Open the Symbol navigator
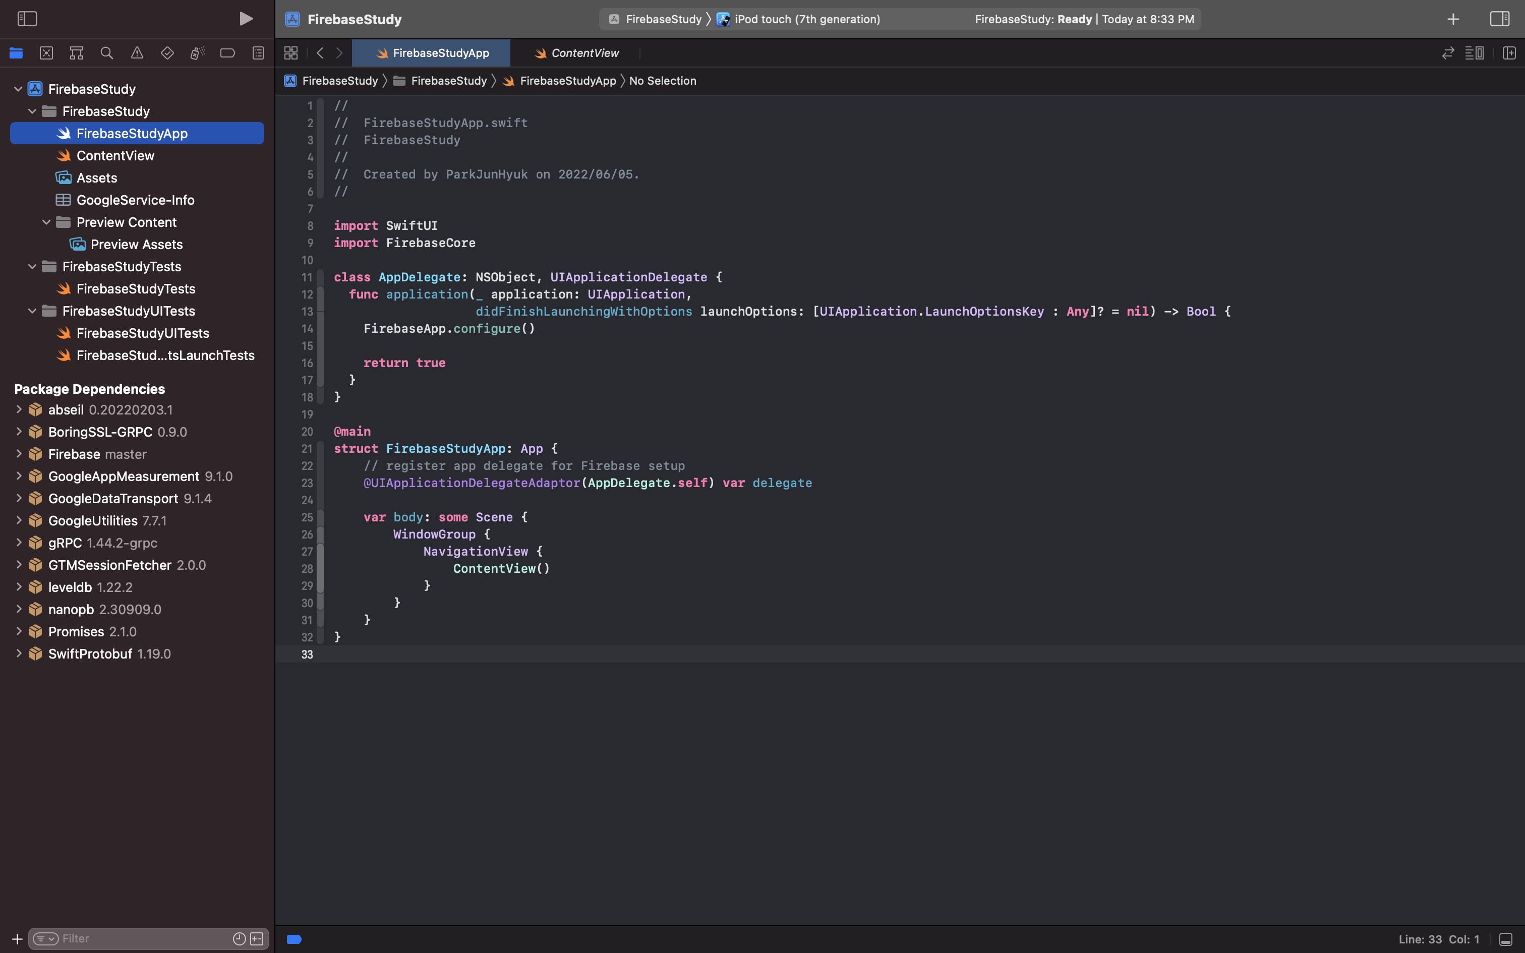Image resolution: width=1525 pixels, height=953 pixels. tap(76, 53)
